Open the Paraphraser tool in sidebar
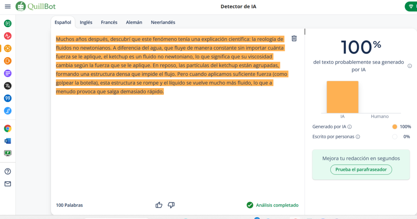The image size is (417, 219). [x=8, y=23]
